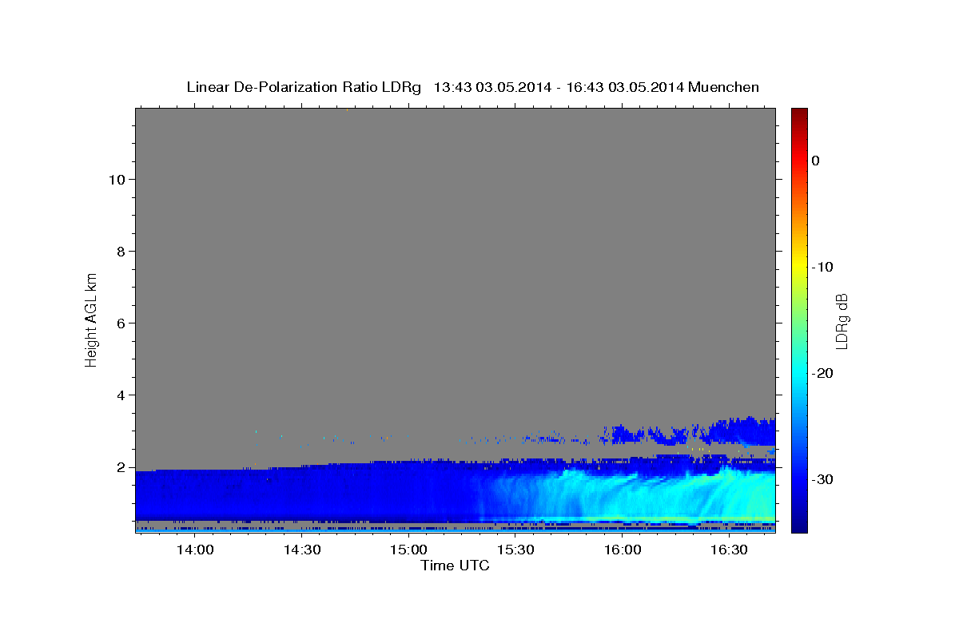The height and width of the screenshot is (639, 959).
Task: Click the 14:30 time tick label
Action: 301,550
